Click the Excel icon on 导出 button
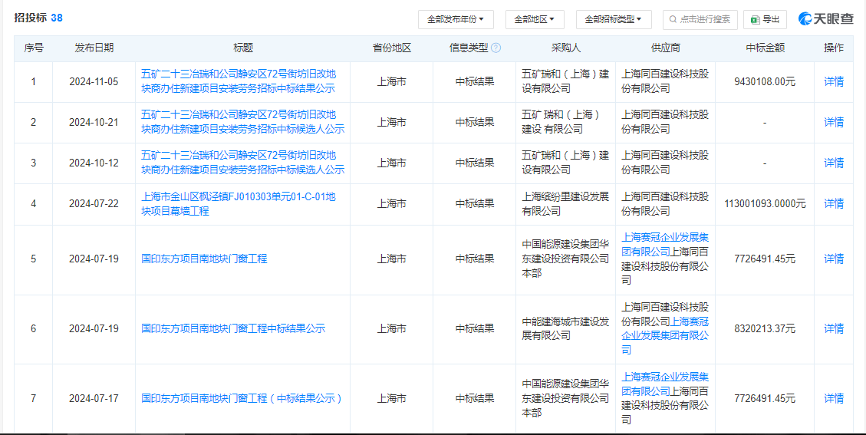Image resolution: width=866 pixels, height=435 pixels. pos(756,19)
